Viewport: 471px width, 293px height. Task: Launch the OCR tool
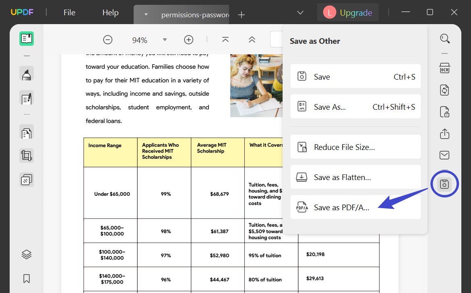444,68
